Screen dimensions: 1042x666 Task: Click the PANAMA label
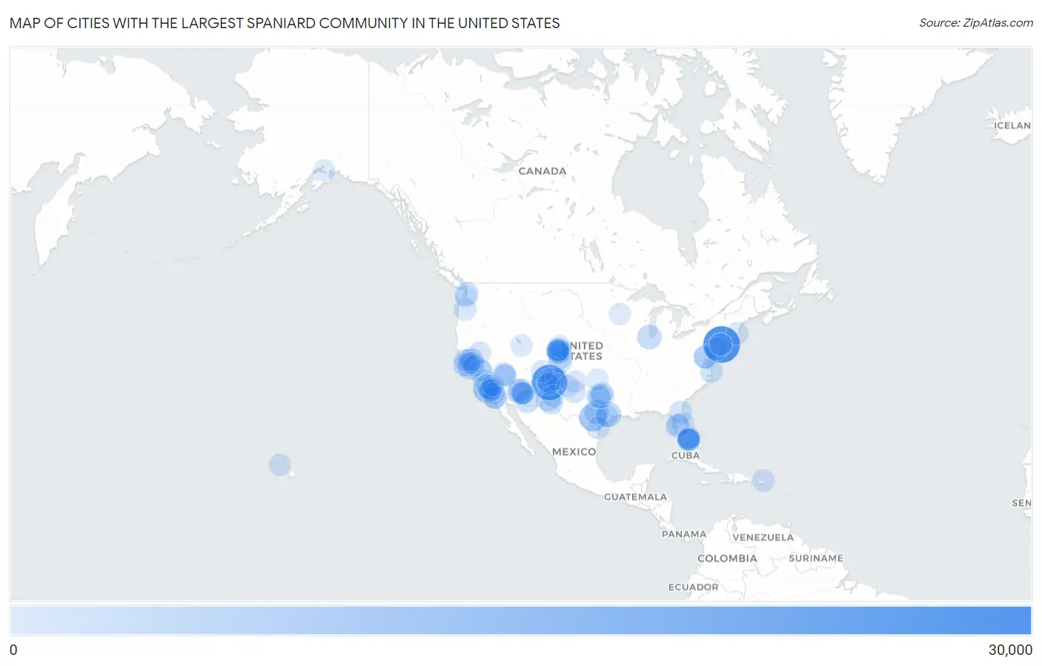click(684, 534)
